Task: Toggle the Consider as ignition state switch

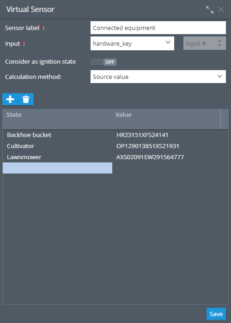Action: pos(103,62)
